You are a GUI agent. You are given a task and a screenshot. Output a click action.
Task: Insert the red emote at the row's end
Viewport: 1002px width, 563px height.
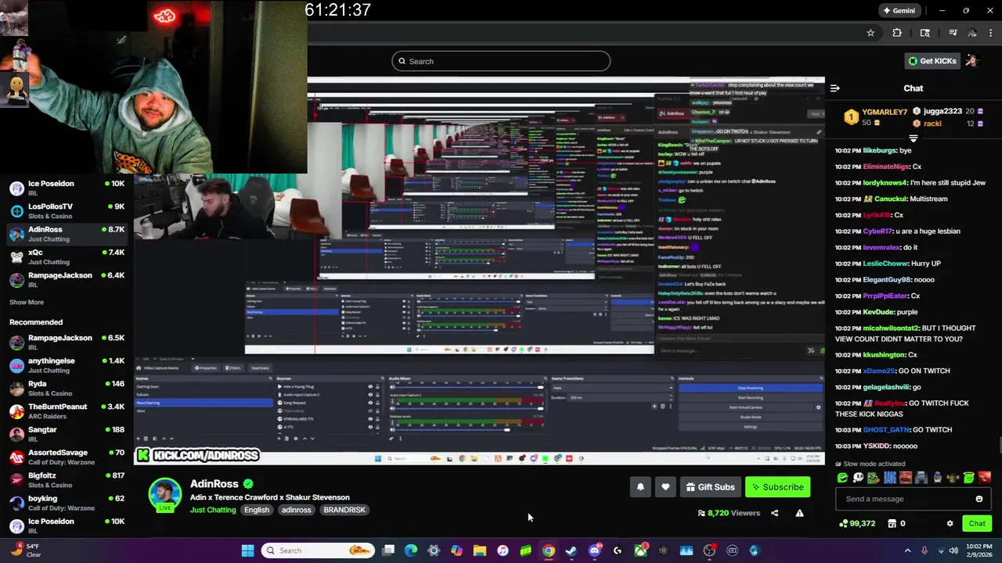coord(985,478)
